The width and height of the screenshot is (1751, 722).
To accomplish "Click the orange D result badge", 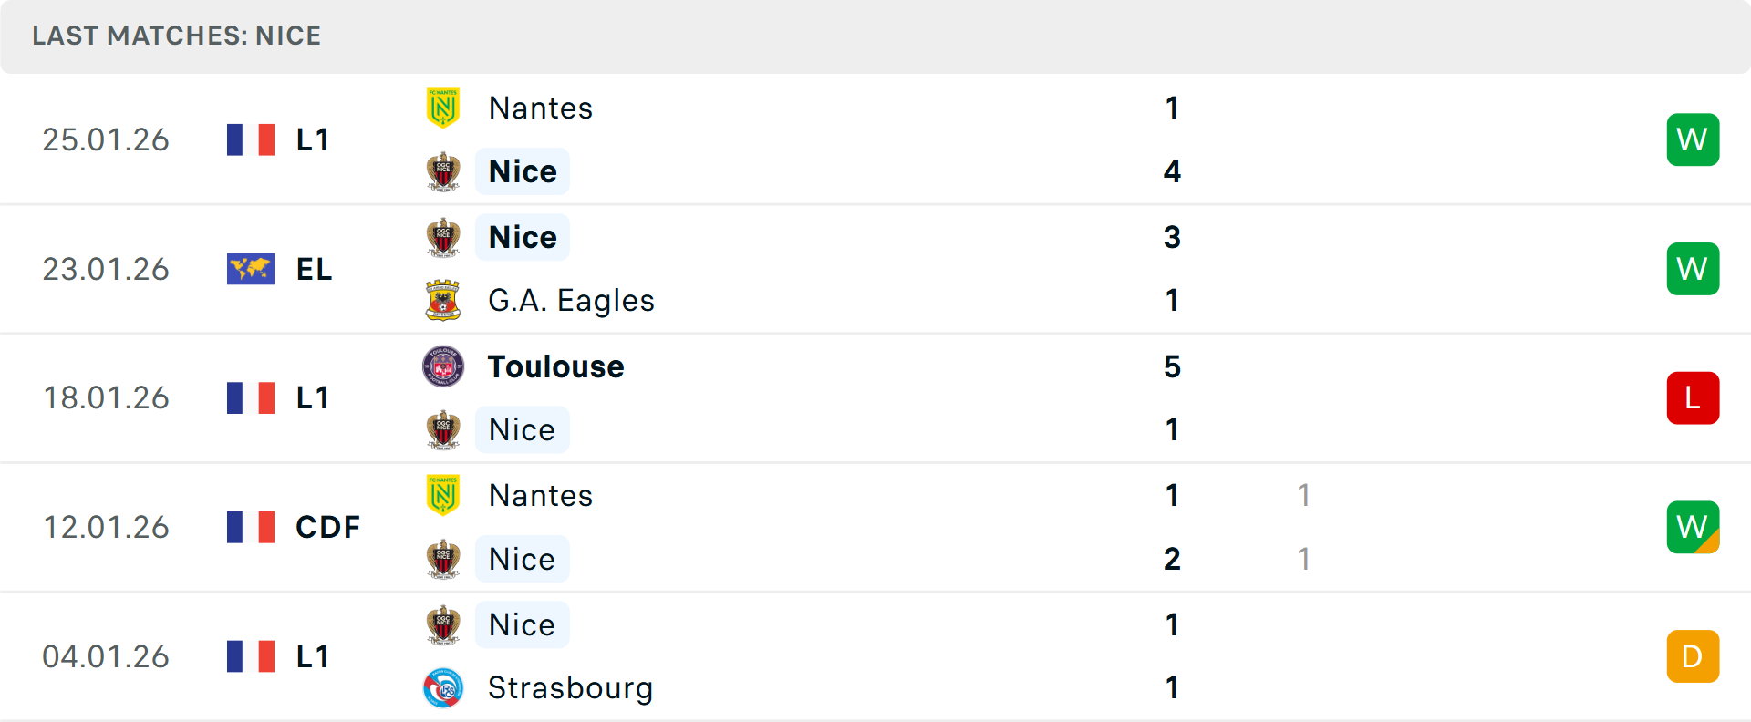I will (x=1693, y=656).
